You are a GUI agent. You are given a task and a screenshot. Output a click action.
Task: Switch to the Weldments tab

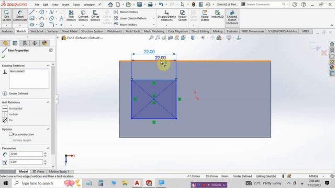[x=114, y=31]
